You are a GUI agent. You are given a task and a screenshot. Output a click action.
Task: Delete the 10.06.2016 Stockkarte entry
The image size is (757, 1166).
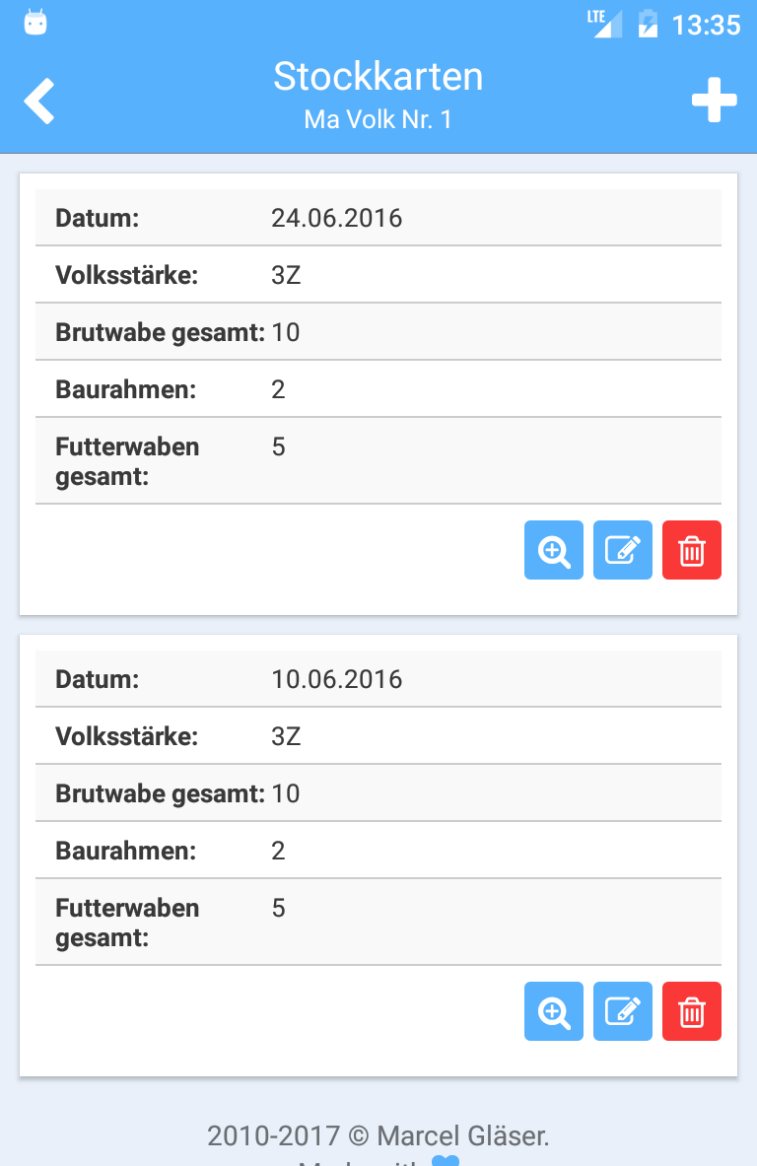point(692,1011)
